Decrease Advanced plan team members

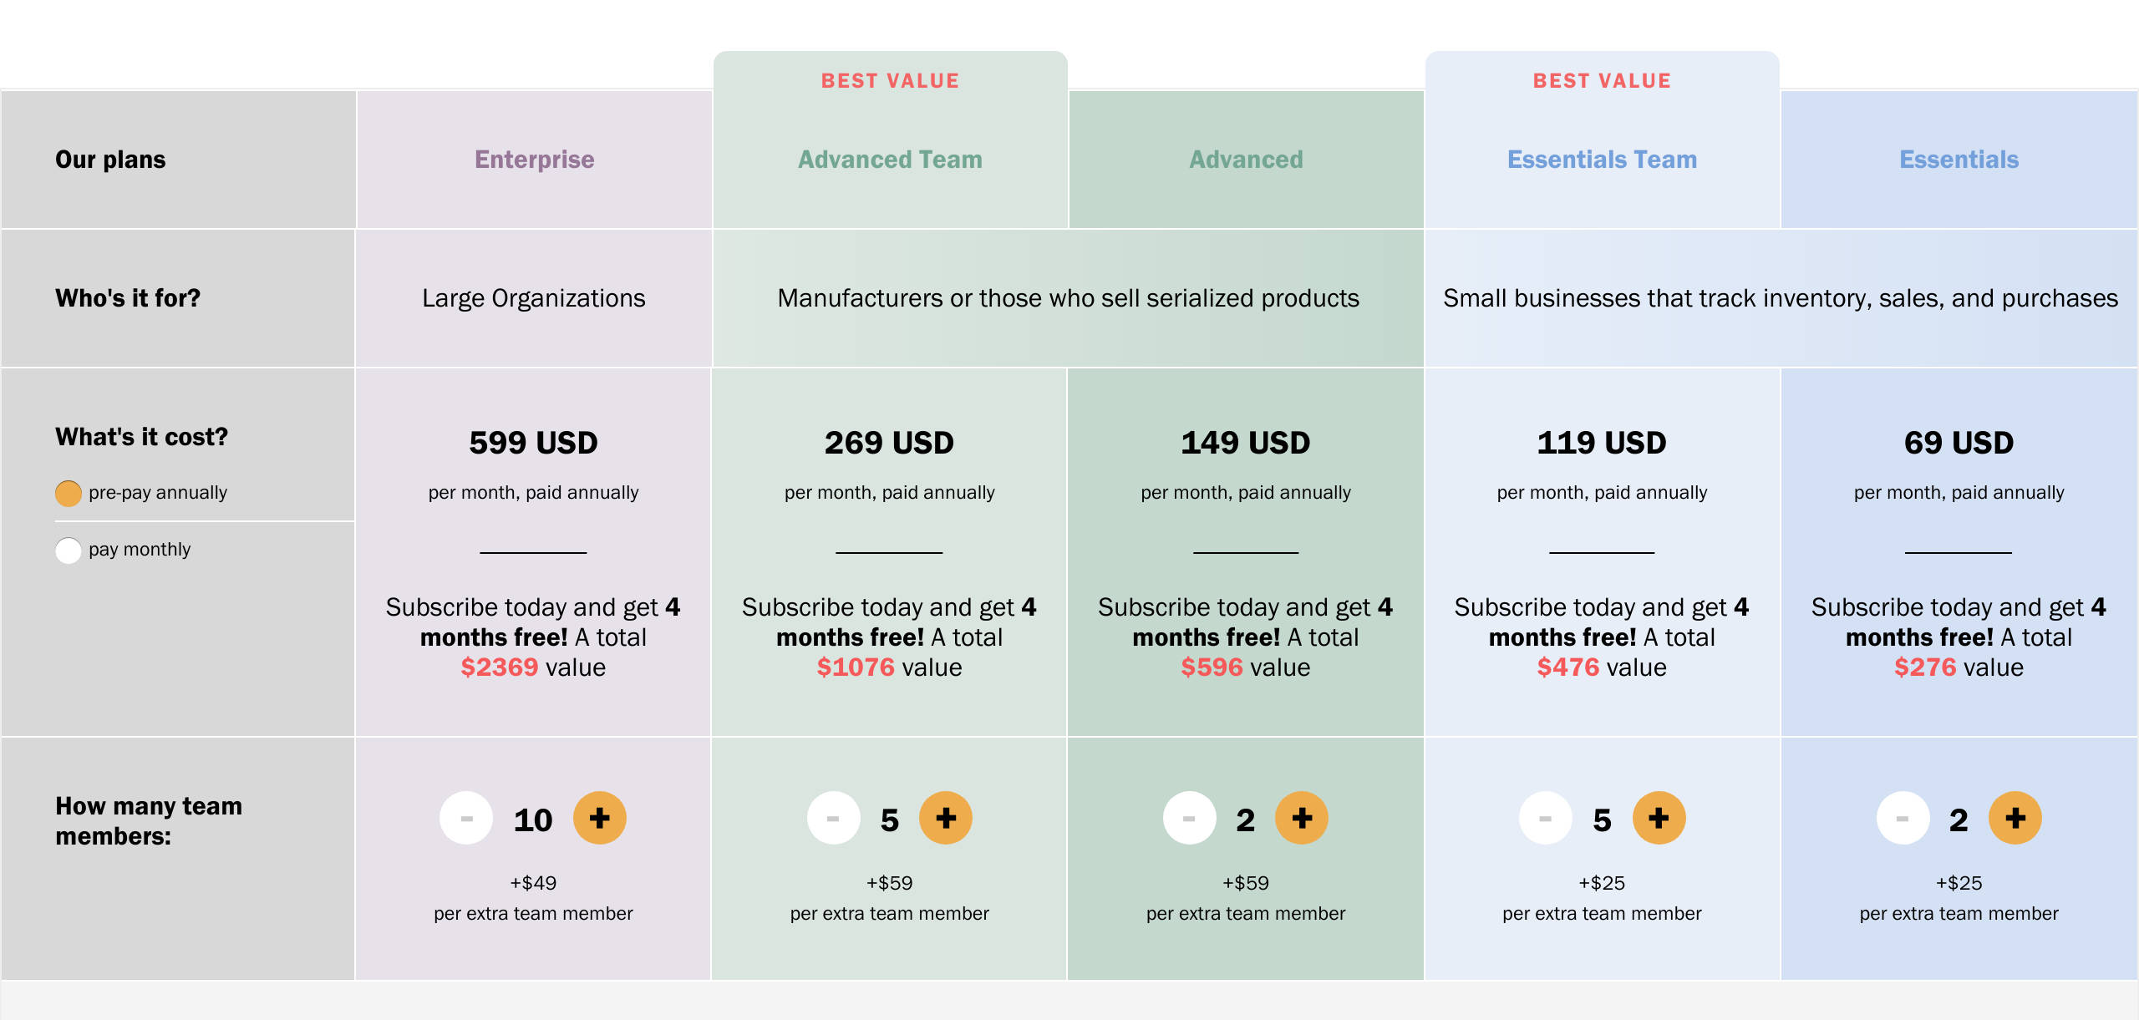point(1189,819)
